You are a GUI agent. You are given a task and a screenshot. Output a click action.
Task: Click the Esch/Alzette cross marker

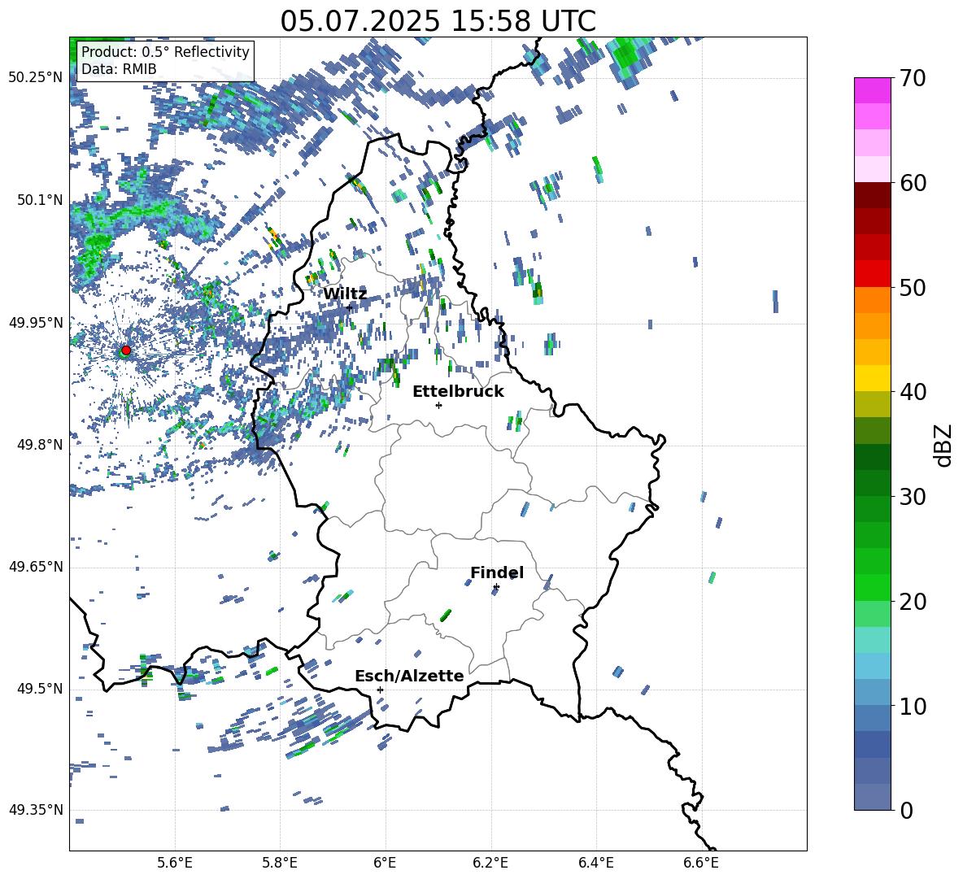coord(380,690)
